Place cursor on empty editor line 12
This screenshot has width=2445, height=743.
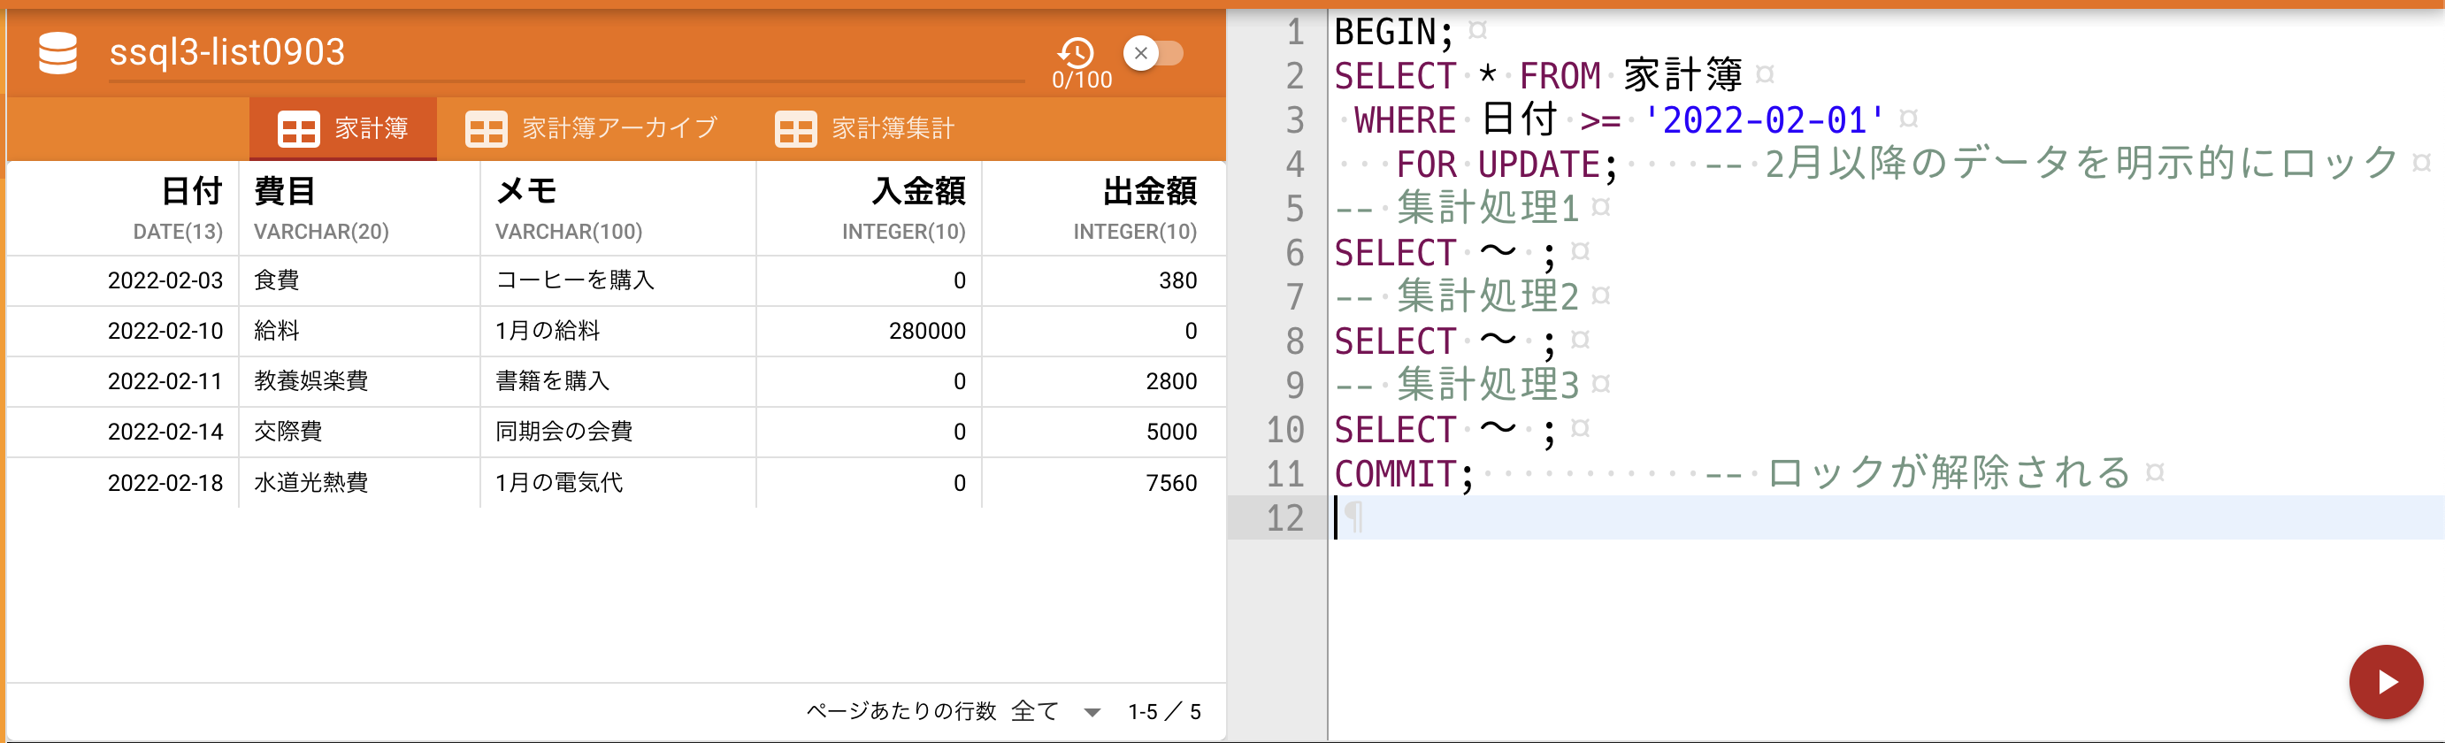pyautogui.click(x=1884, y=518)
